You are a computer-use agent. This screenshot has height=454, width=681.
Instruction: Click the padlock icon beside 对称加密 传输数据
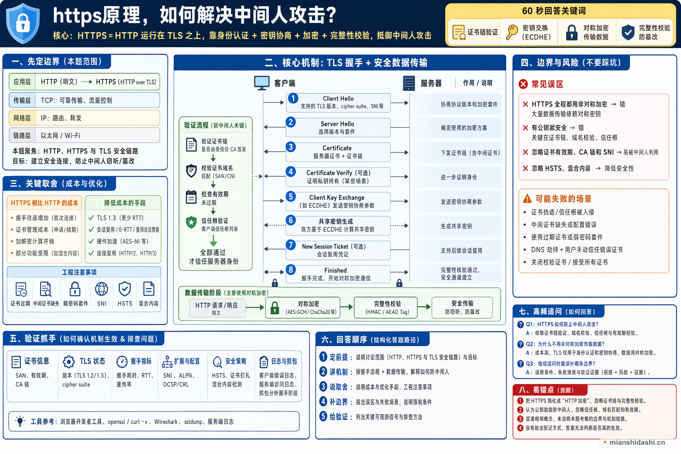(x=572, y=32)
